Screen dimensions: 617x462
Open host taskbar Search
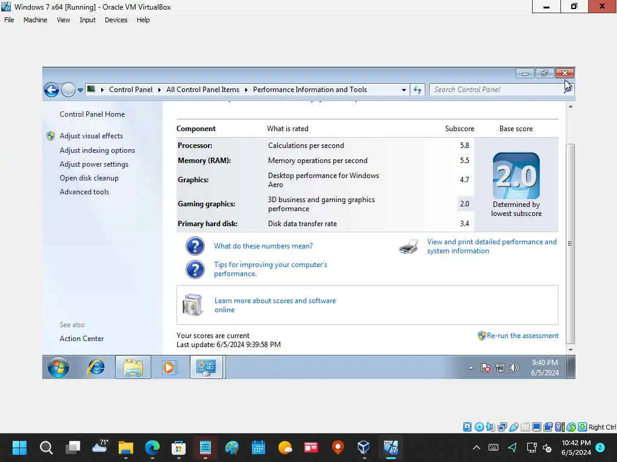(46, 448)
